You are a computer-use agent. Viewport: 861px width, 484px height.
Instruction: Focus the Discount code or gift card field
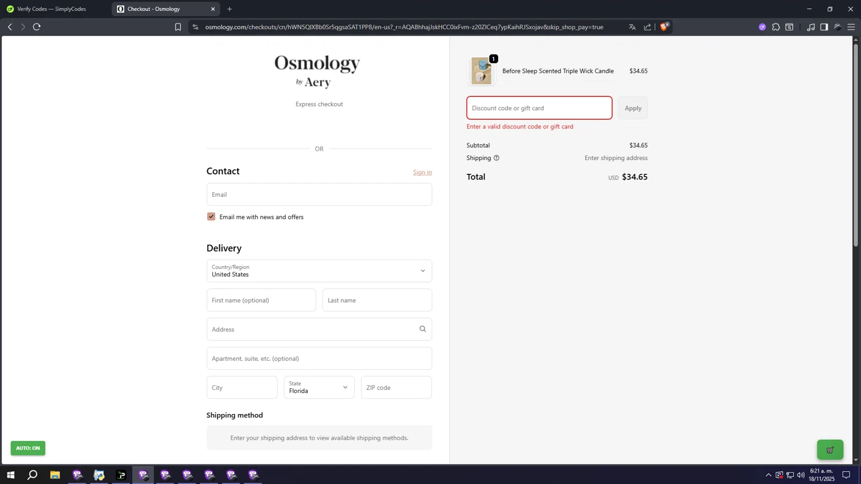click(540, 108)
